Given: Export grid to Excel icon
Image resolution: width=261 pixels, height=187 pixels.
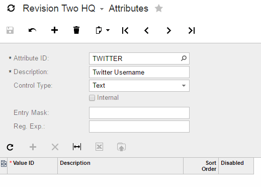Looking at the screenshot, I should pos(99,147).
